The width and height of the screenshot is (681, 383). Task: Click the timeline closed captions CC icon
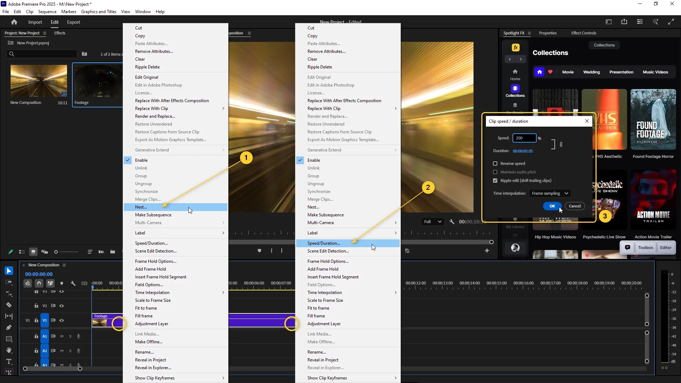[84, 283]
